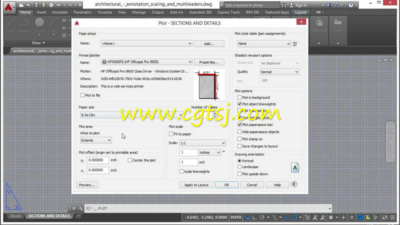Screen dimensions: 400x225
Task: Open the Plot style table dropdown showing None
Action: 264,43
